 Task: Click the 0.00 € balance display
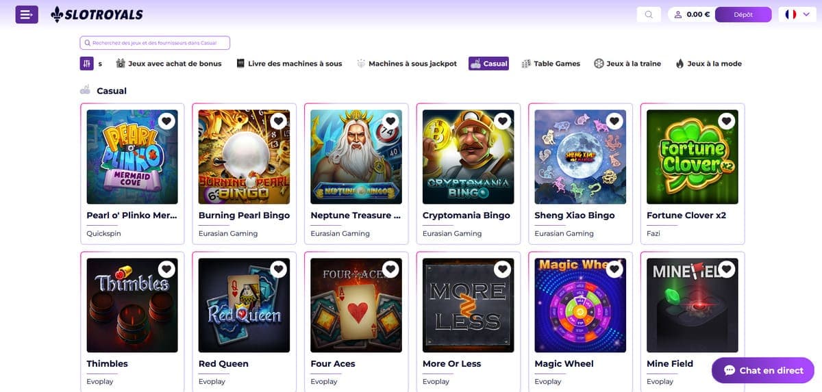[x=698, y=14]
